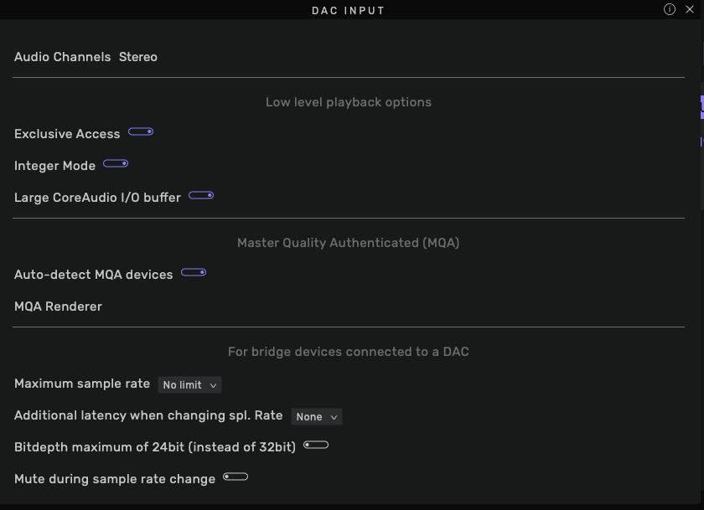Open the Maximum sample rate dropdown
Viewport: 704px width, 510px height.
[189, 385]
